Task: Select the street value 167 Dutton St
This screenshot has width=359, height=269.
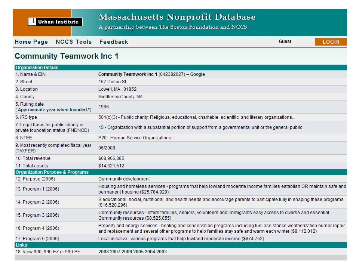Action: pos(112,82)
